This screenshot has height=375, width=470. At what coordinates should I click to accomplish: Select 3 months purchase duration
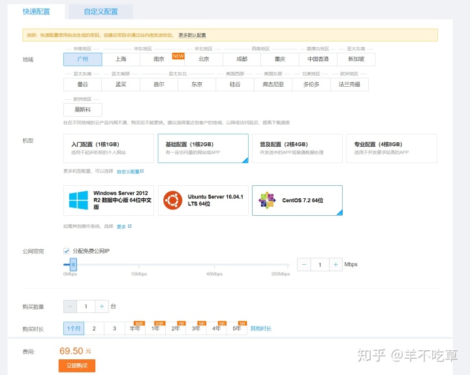(114, 329)
